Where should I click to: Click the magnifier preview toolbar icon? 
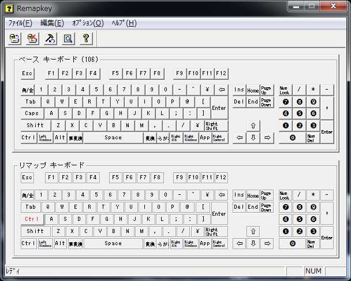(x=68, y=38)
